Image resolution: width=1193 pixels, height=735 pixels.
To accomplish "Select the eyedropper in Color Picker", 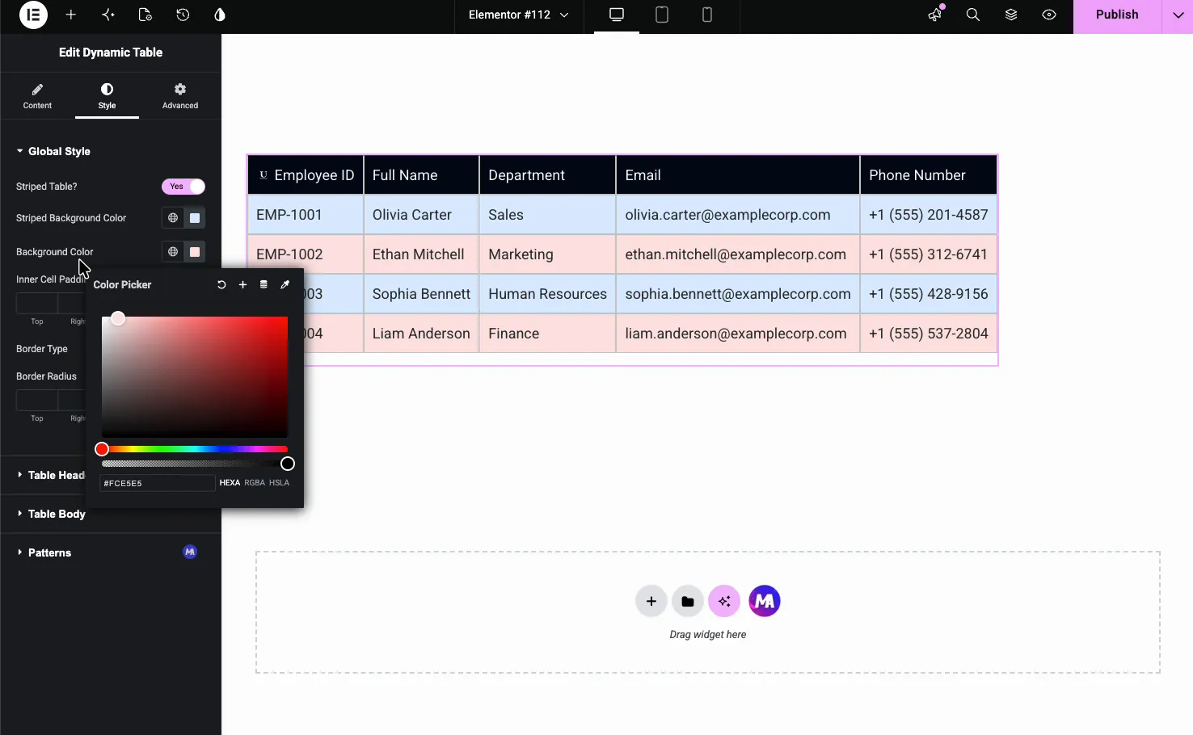I will tap(285, 284).
